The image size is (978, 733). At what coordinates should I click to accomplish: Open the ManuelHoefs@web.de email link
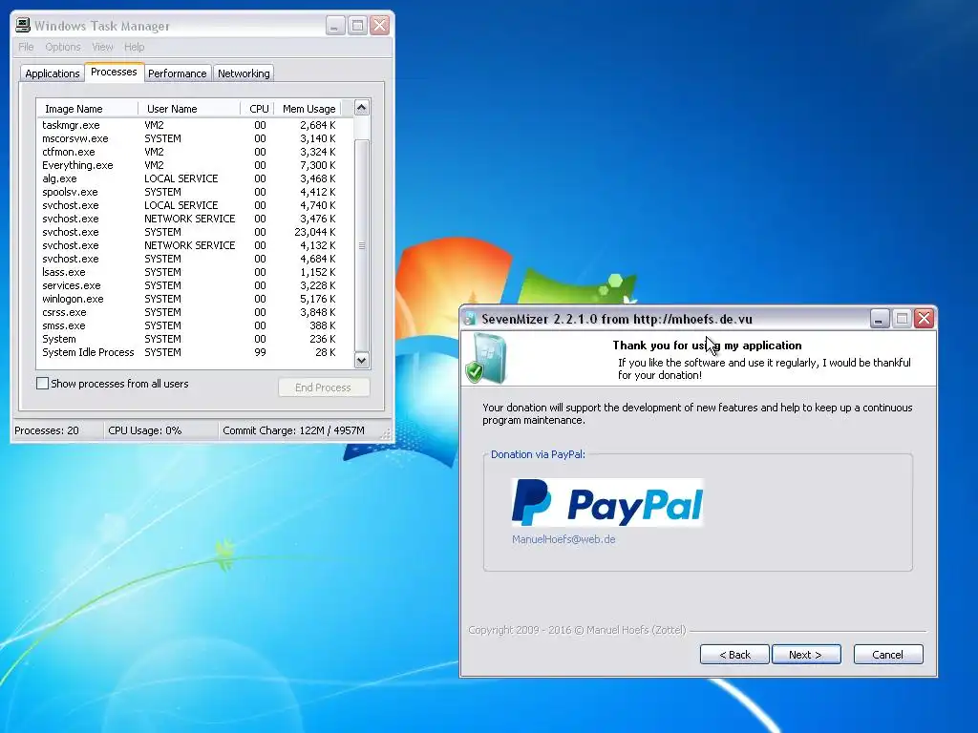pyautogui.click(x=563, y=539)
